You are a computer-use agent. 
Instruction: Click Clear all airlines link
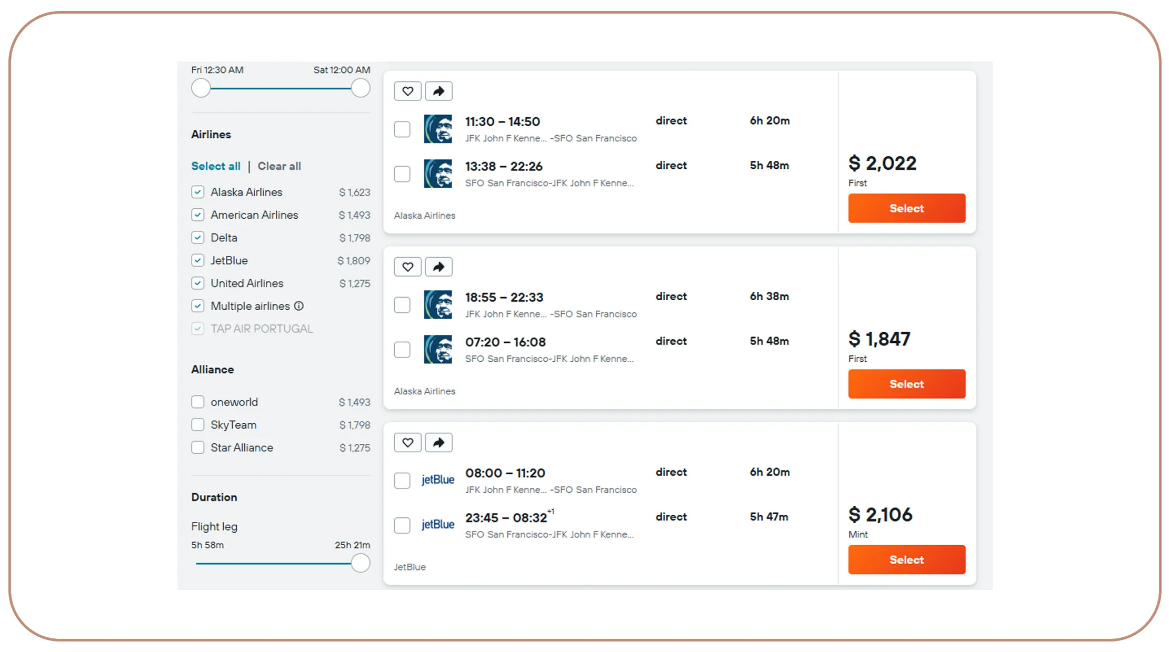pos(279,166)
